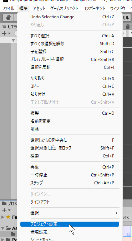Click the Assets folder icon
Viewport: 132px width, 241px height.
(x=8, y=228)
